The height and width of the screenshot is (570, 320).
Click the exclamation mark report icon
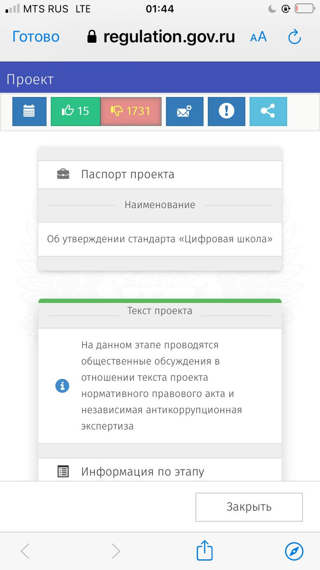pos(227,111)
